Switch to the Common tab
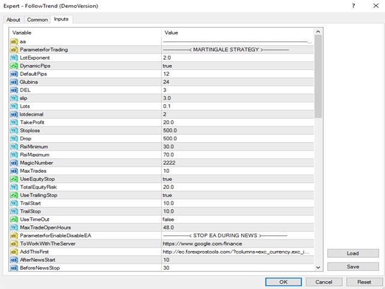This screenshot has width=385, height=289. pos(37,20)
